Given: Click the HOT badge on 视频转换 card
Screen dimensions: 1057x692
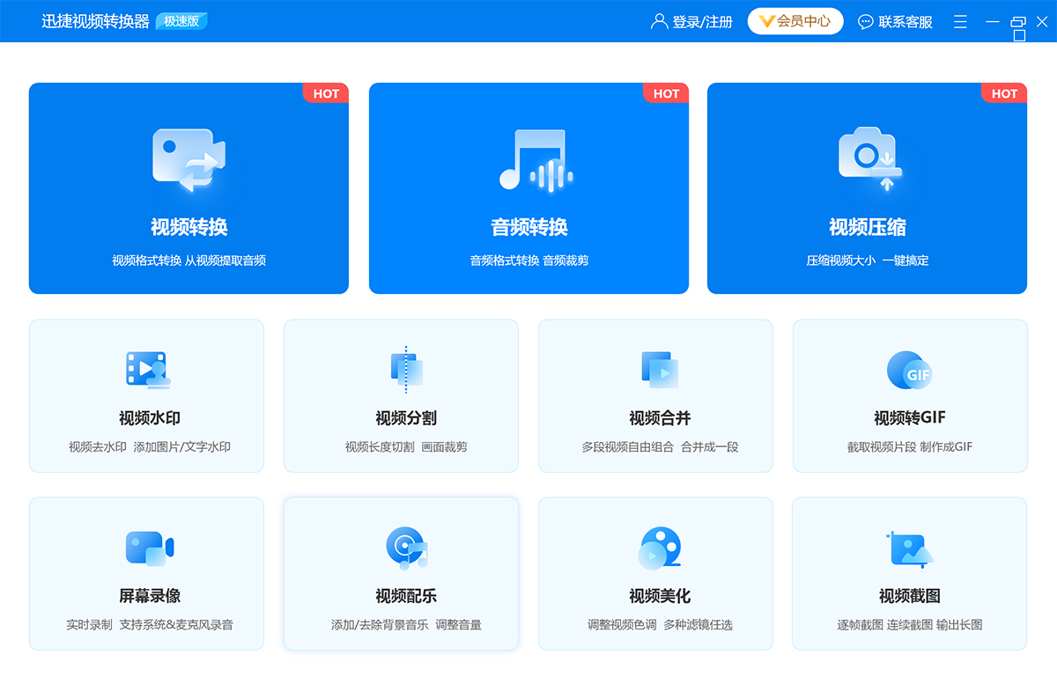Looking at the screenshot, I should 326,93.
